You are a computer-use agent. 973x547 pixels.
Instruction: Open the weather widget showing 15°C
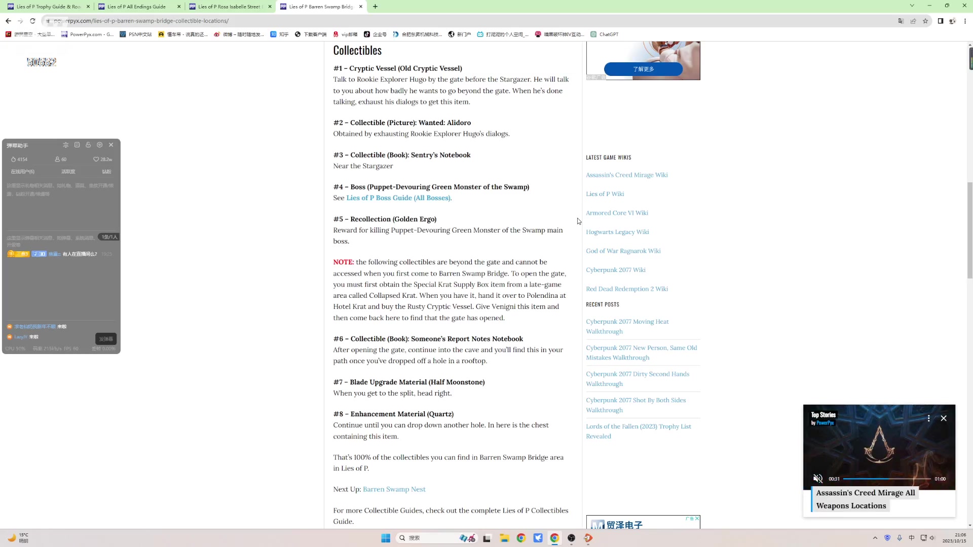click(18, 538)
